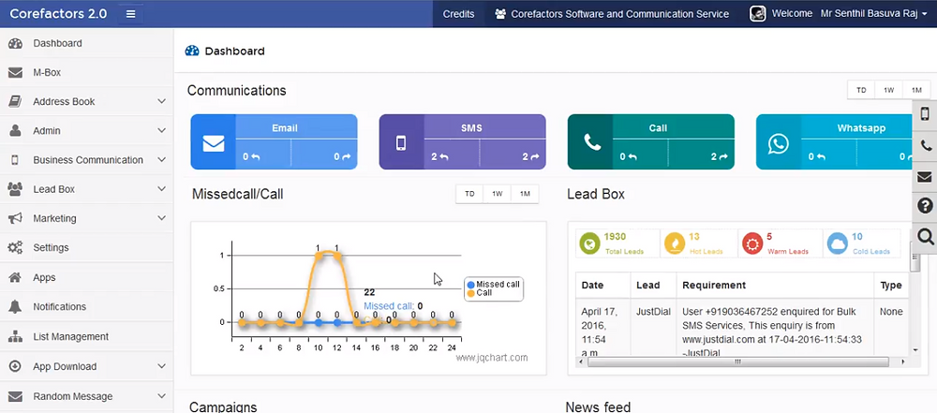The height and width of the screenshot is (413, 937).
Task: Click the Requirement column header
Action: tap(775, 285)
